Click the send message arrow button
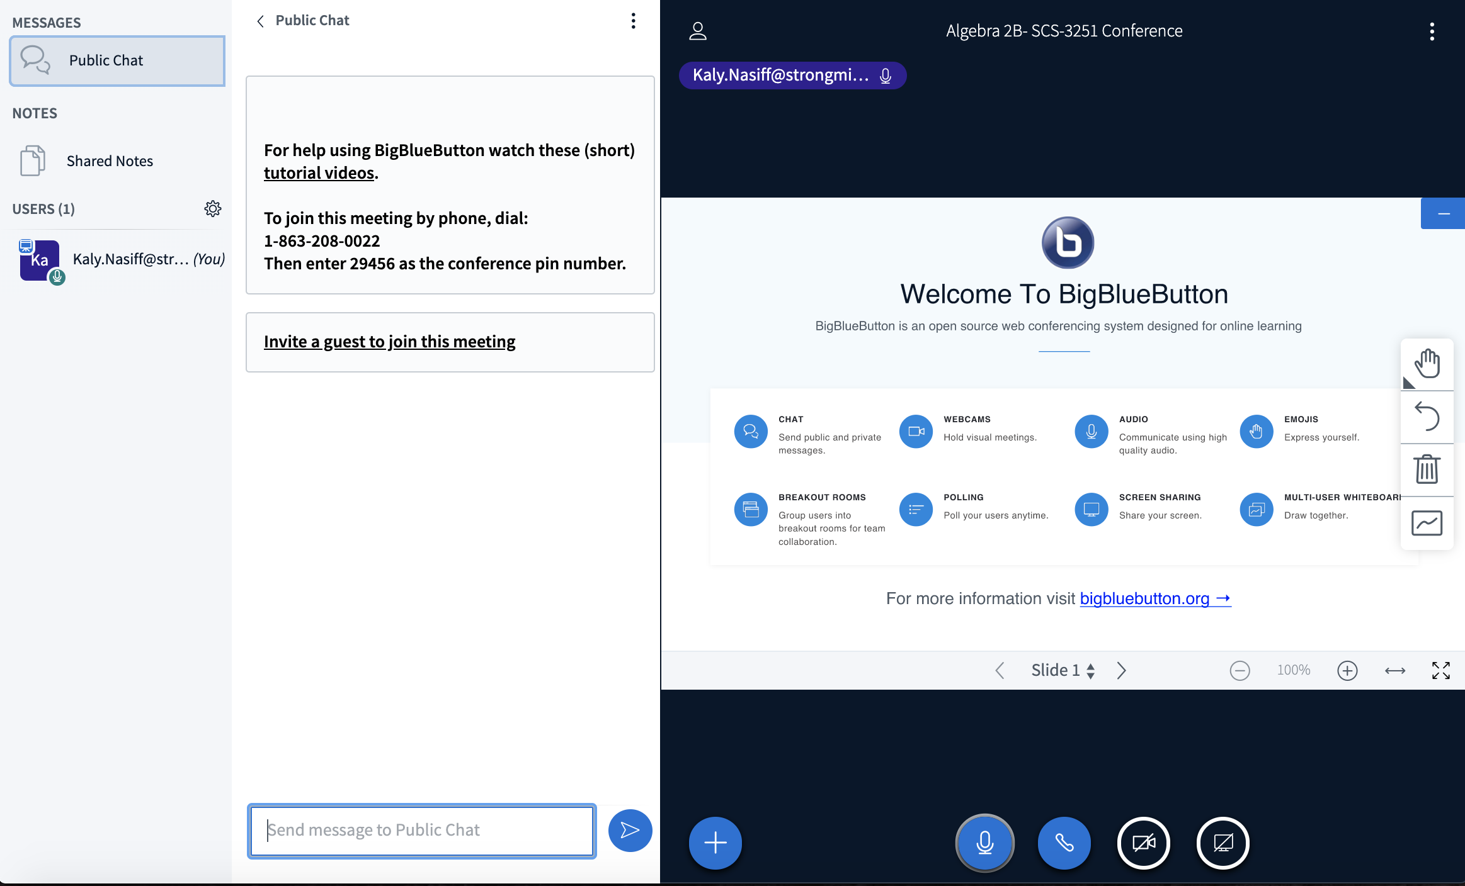Image resolution: width=1465 pixels, height=886 pixels. [630, 830]
